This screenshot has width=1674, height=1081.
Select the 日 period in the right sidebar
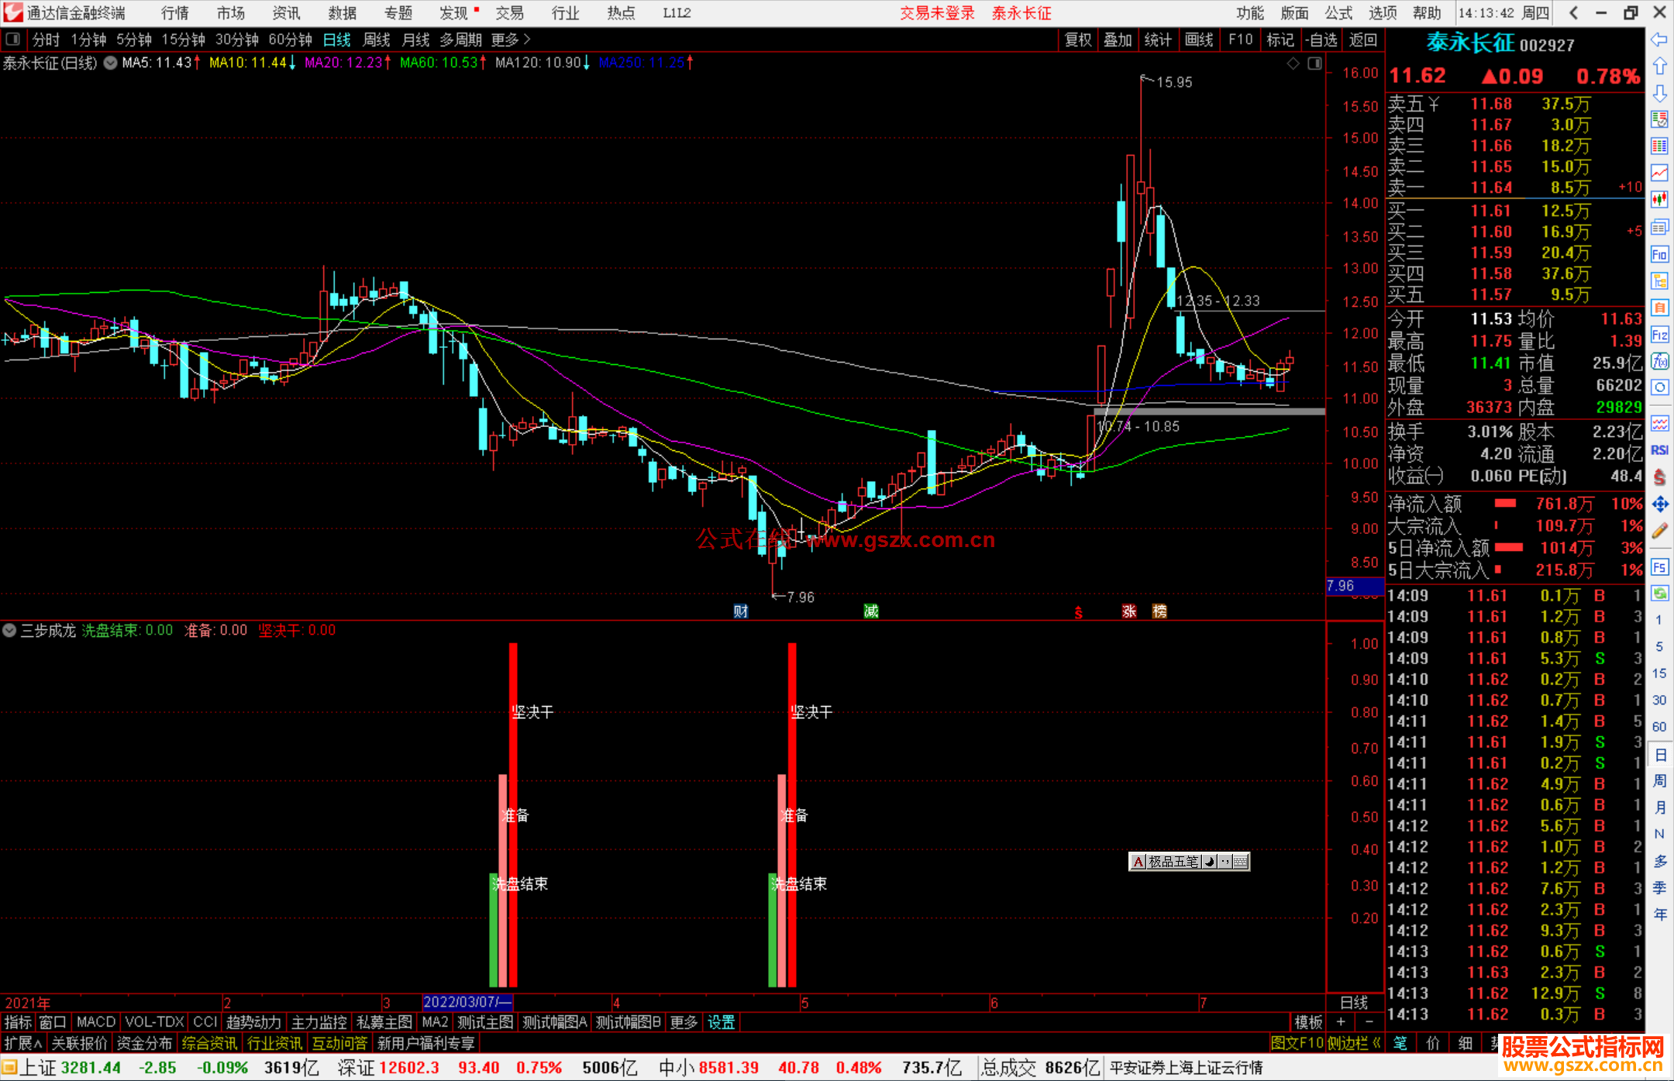point(1659,755)
